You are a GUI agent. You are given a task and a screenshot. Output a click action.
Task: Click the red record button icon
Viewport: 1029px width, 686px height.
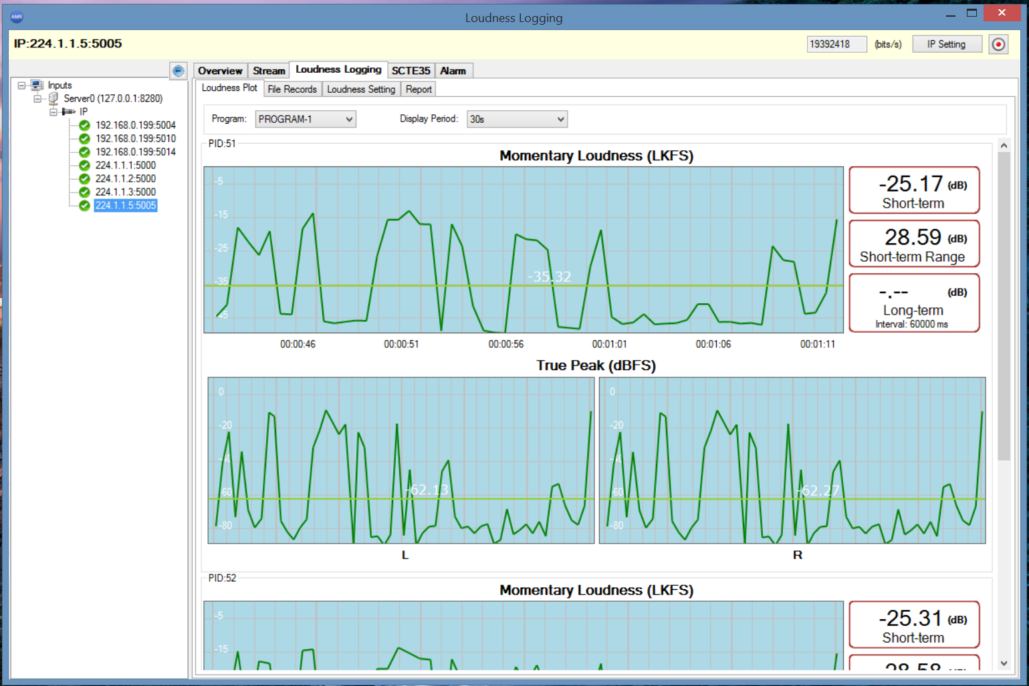[x=998, y=45]
